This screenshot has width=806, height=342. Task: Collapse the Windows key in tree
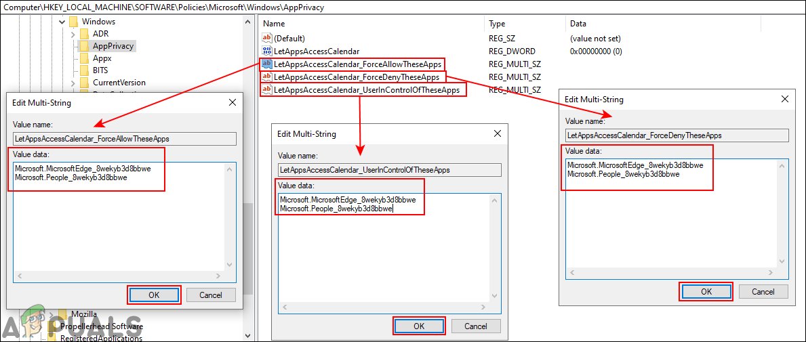(62, 22)
